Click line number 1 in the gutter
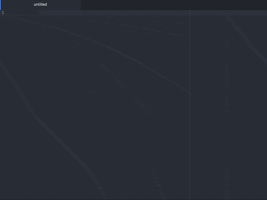 tap(3, 12)
